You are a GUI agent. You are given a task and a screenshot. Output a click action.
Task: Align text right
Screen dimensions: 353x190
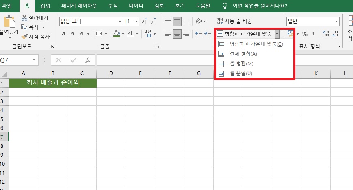pyautogui.click(x=186, y=34)
